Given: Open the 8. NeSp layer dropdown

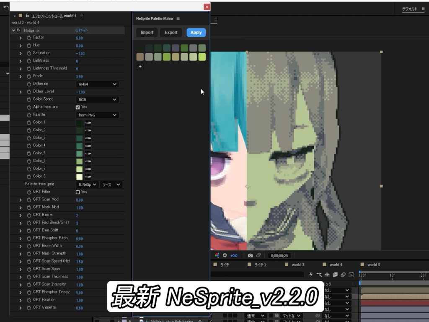Looking at the screenshot, I should [87, 184].
